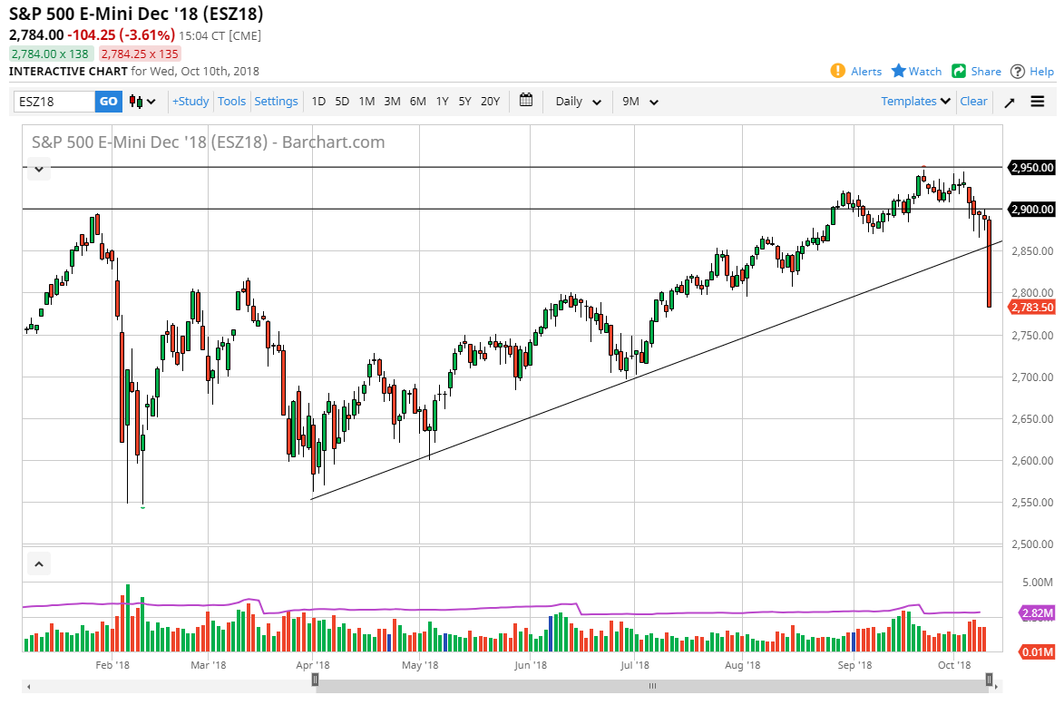Click the green Share icon

pos(959,71)
